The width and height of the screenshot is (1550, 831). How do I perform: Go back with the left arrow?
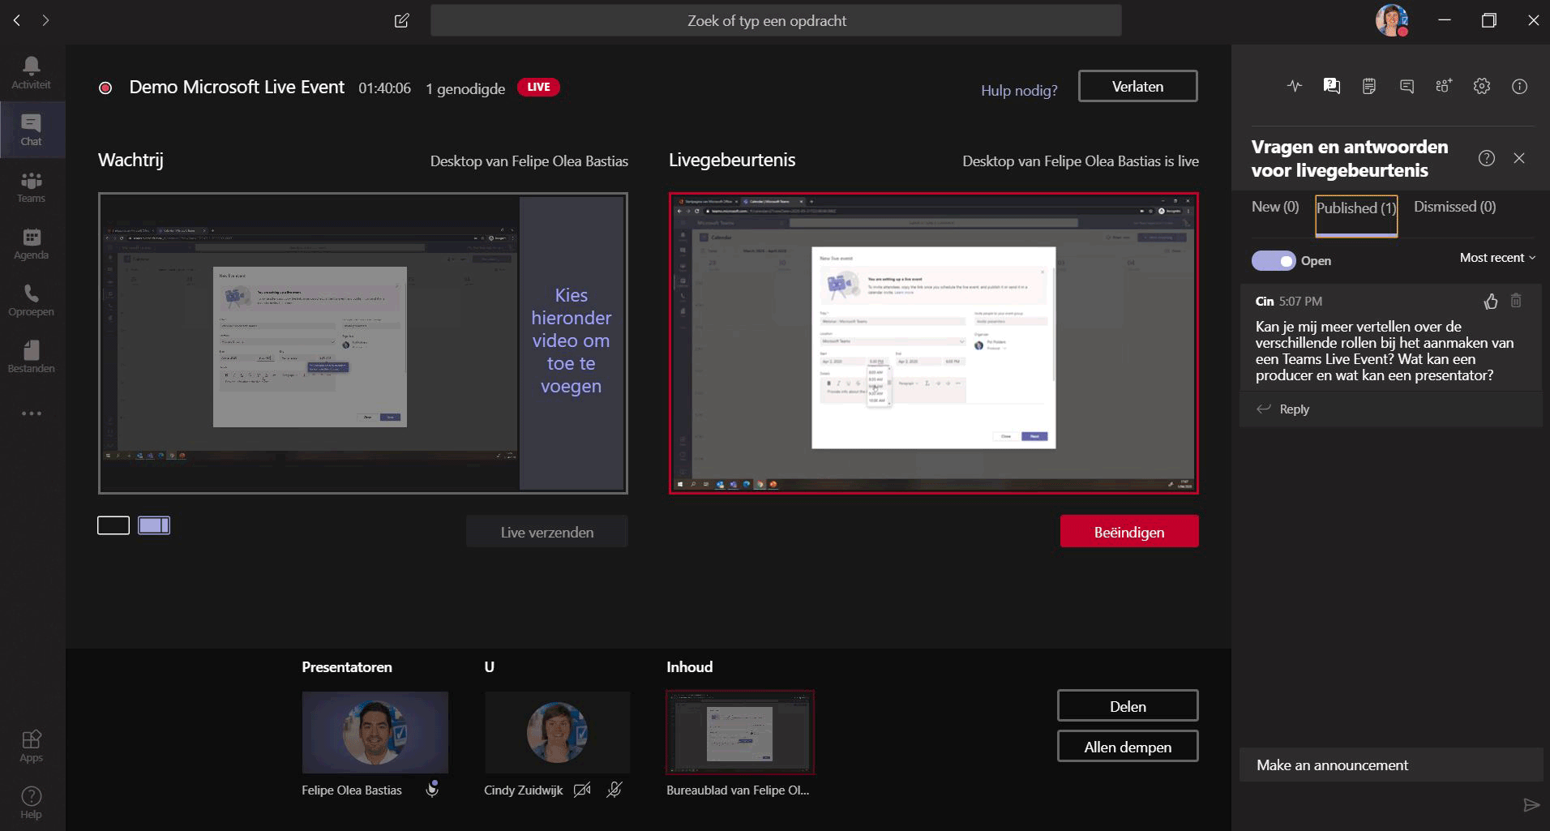pos(17,20)
